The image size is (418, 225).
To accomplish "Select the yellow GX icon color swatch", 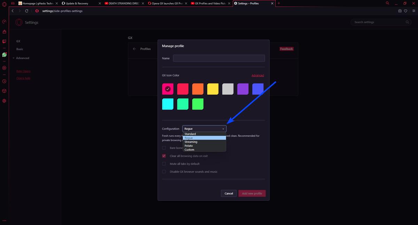I will (x=212, y=89).
